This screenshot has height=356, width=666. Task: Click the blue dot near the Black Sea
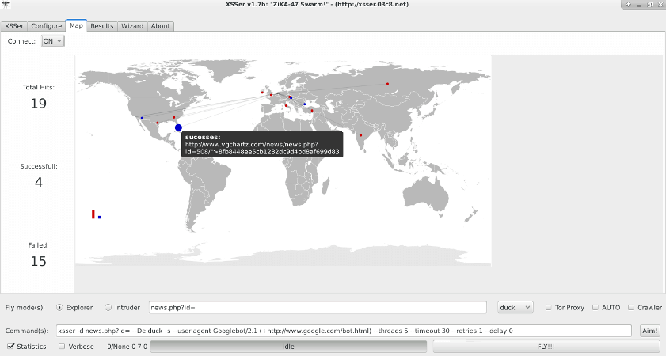[305, 104]
